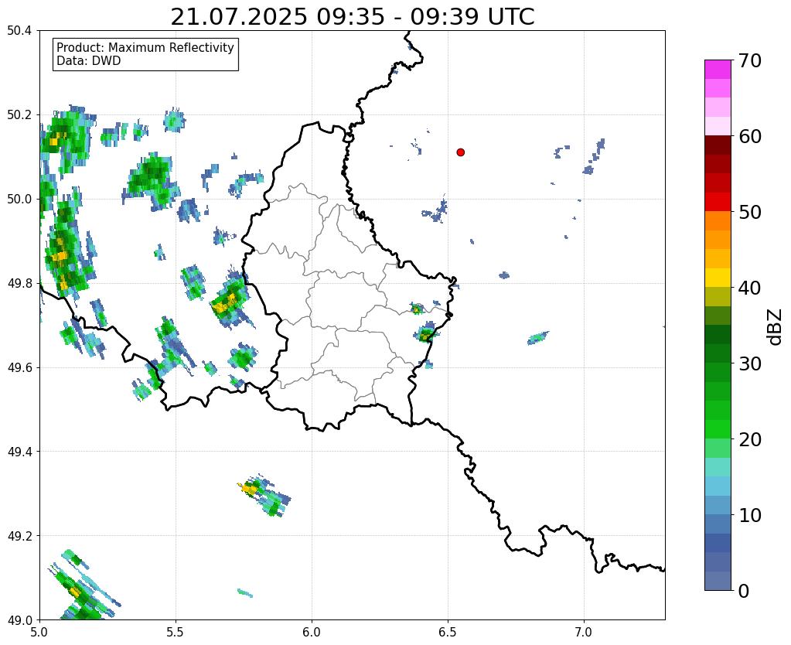
Task: Click the orange colorbar segment below 50
Action: (718, 220)
